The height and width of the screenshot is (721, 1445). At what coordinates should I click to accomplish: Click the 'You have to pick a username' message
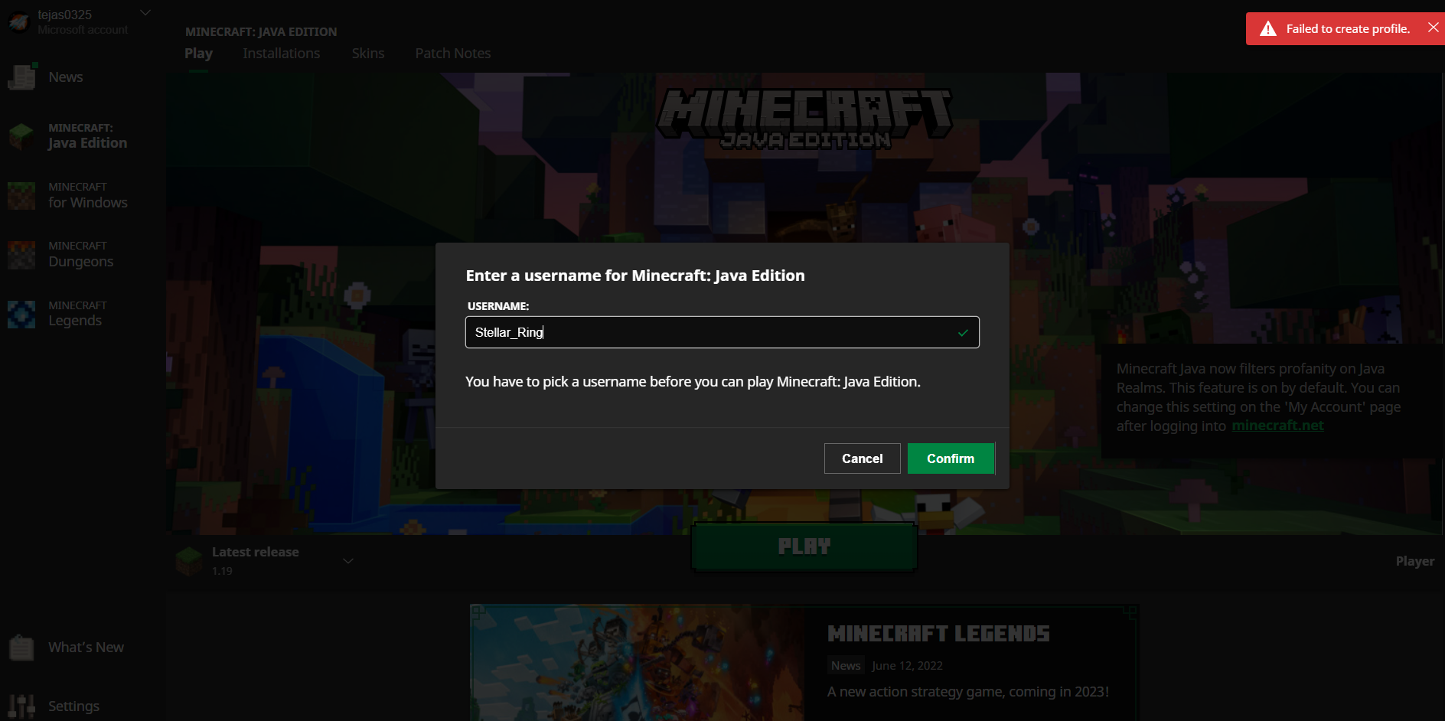coord(693,381)
